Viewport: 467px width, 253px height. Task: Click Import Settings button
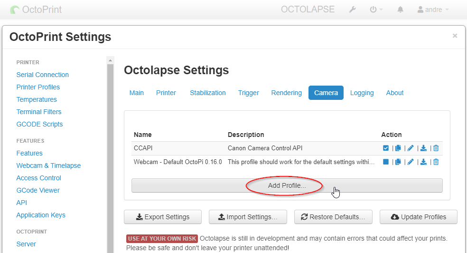click(248, 217)
